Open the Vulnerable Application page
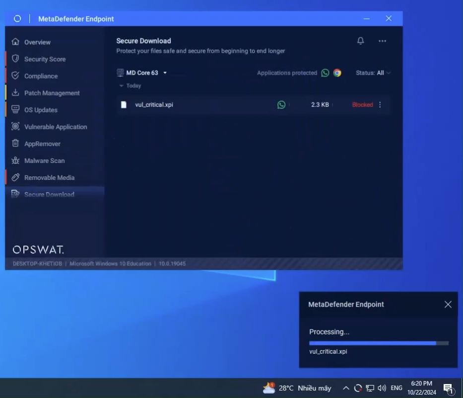The image size is (463, 398). point(55,127)
